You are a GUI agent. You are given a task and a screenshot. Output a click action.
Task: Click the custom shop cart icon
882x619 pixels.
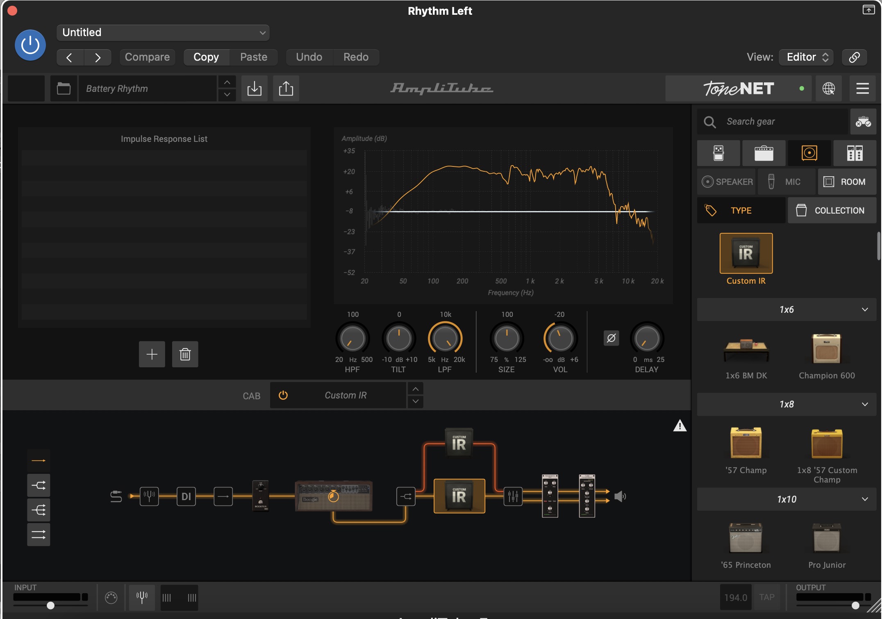click(x=863, y=122)
